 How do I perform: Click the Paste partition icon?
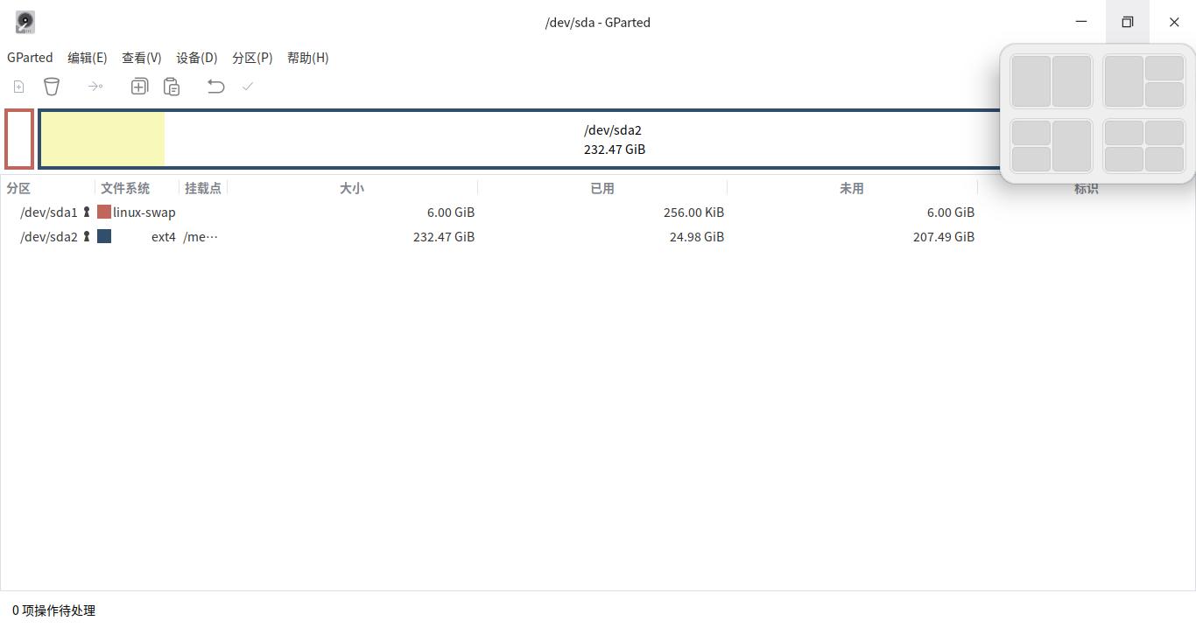pos(172,86)
